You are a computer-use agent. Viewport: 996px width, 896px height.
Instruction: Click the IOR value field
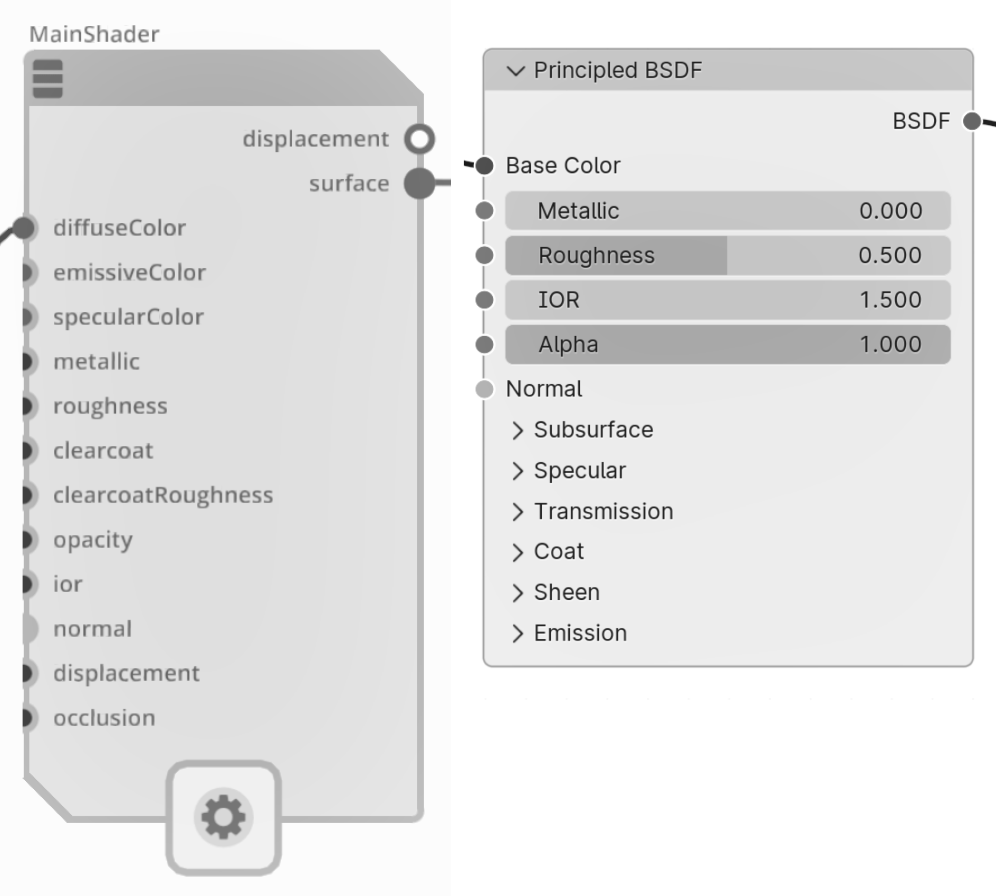(x=727, y=300)
